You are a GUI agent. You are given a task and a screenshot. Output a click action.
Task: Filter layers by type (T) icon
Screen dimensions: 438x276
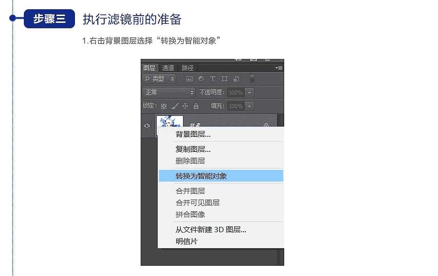[x=213, y=79]
